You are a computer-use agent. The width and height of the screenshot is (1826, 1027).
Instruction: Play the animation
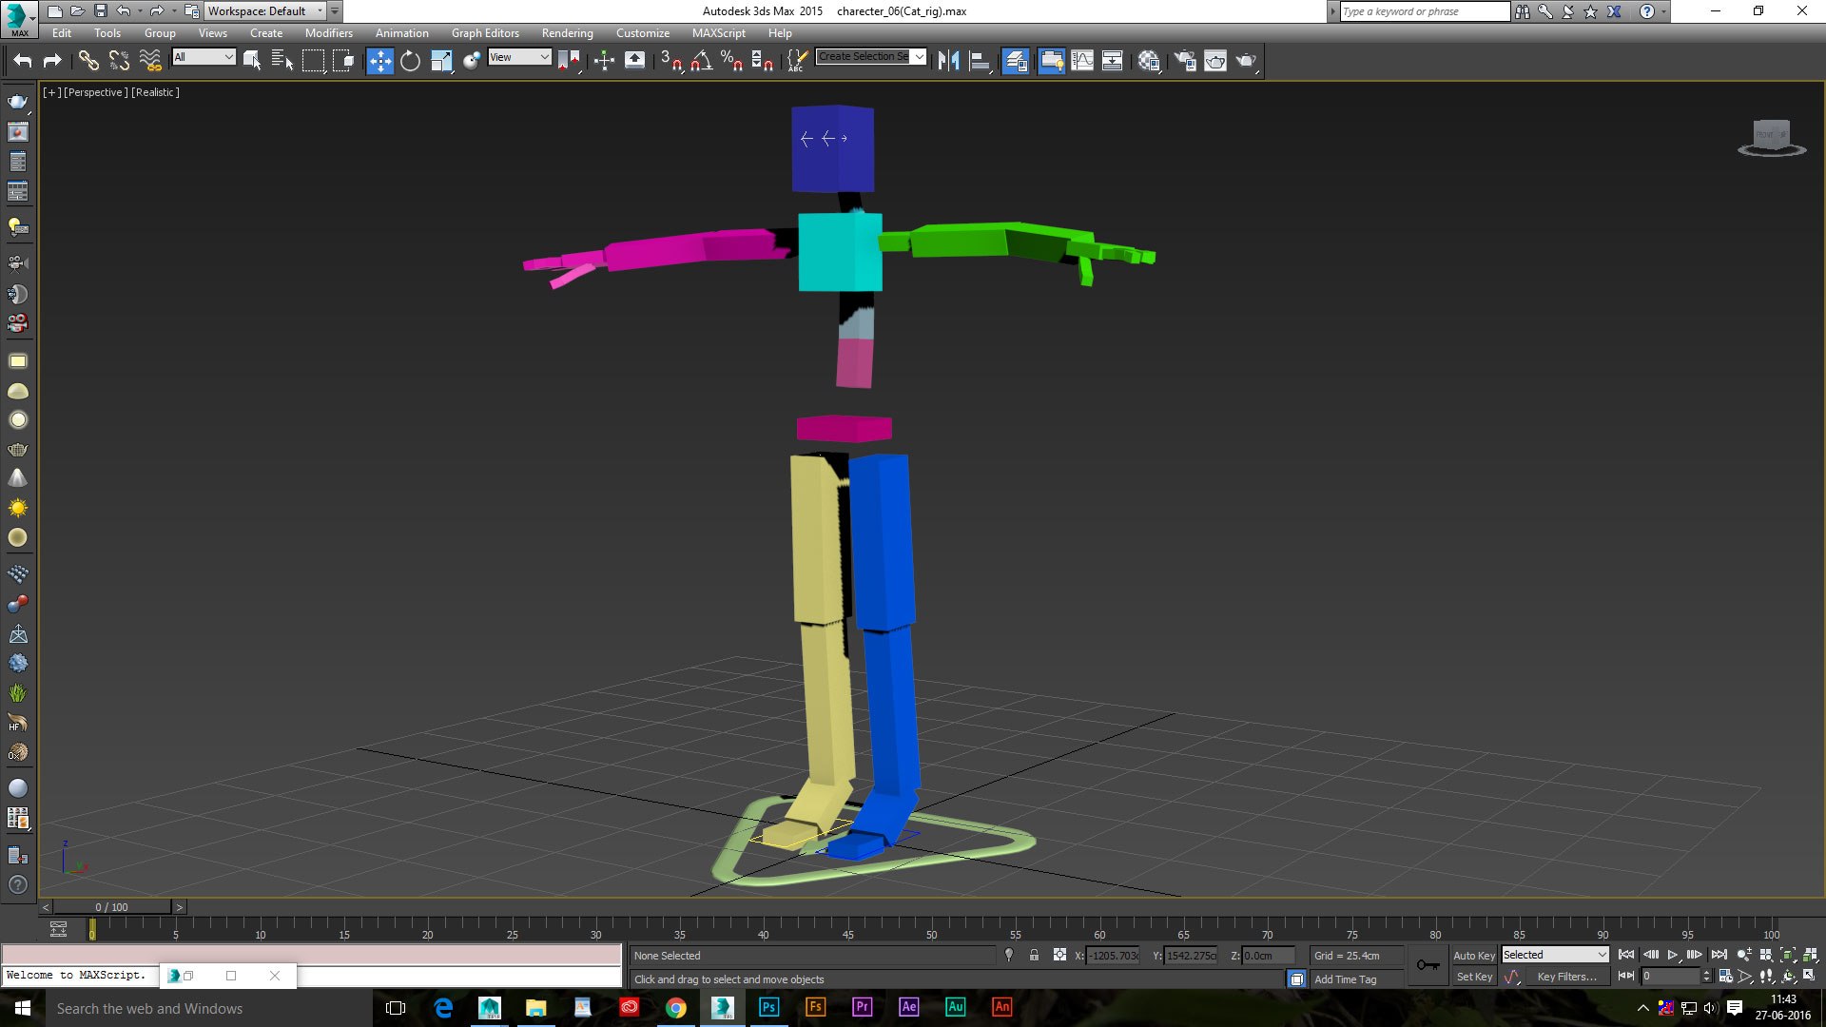tap(1673, 955)
